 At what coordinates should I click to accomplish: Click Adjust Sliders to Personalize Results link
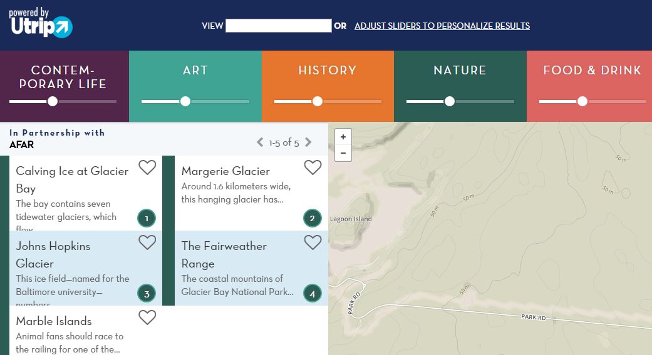(442, 26)
